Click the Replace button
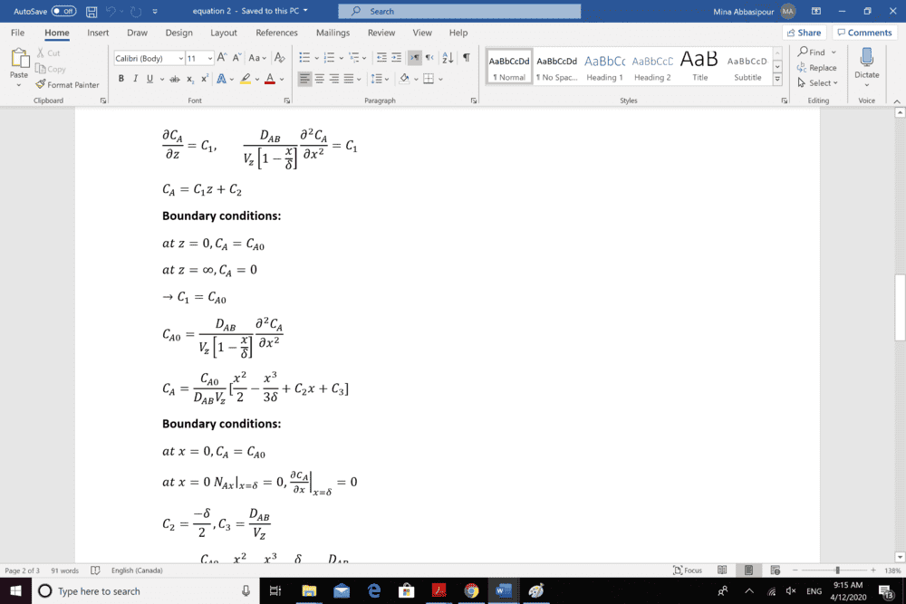This screenshot has height=604, width=906. point(816,68)
